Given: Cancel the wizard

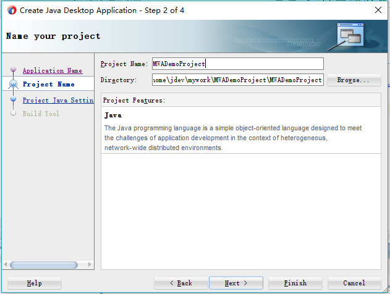Looking at the screenshot, I should [354, 283].
